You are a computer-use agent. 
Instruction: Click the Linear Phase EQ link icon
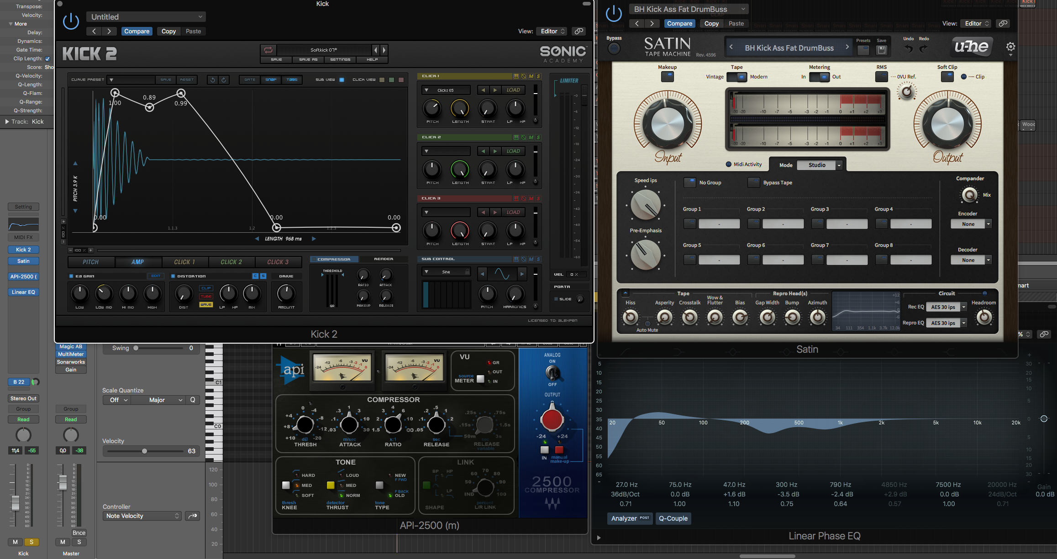pyautogui.click(x=1044, y=334)
